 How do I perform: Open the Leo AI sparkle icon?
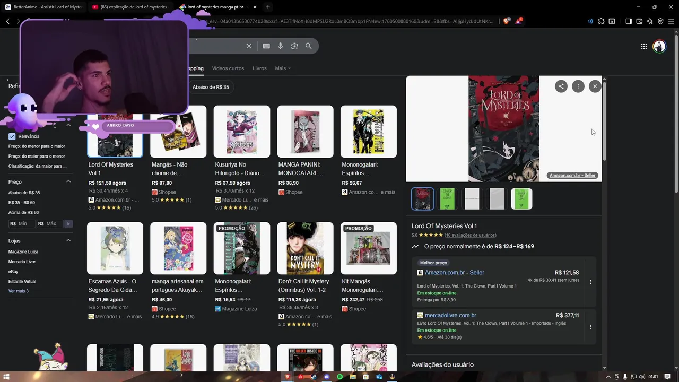650,21
